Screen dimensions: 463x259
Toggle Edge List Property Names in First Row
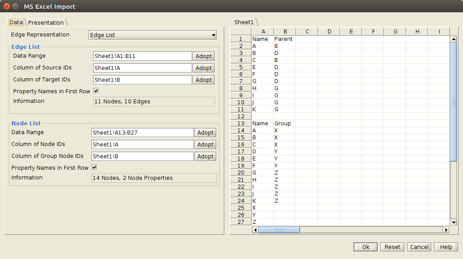pyautogui.click(x=96, y=91)
